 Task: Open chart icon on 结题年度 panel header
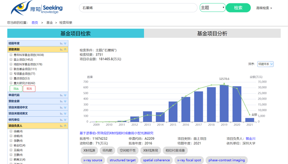[x=61, y=43]
